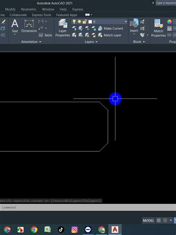
Task: Select the Text annotation tool
Action: click(15, 26)
